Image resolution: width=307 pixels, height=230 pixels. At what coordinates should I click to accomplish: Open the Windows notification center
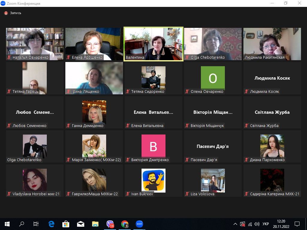coord(297,224)
